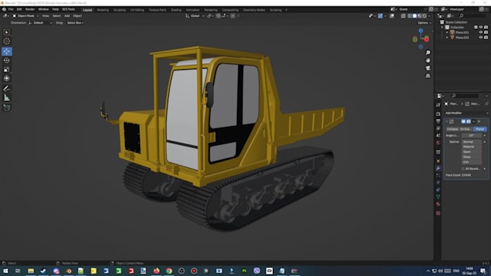
Task: Open the File menu
Action: click(x=11, y=9)
